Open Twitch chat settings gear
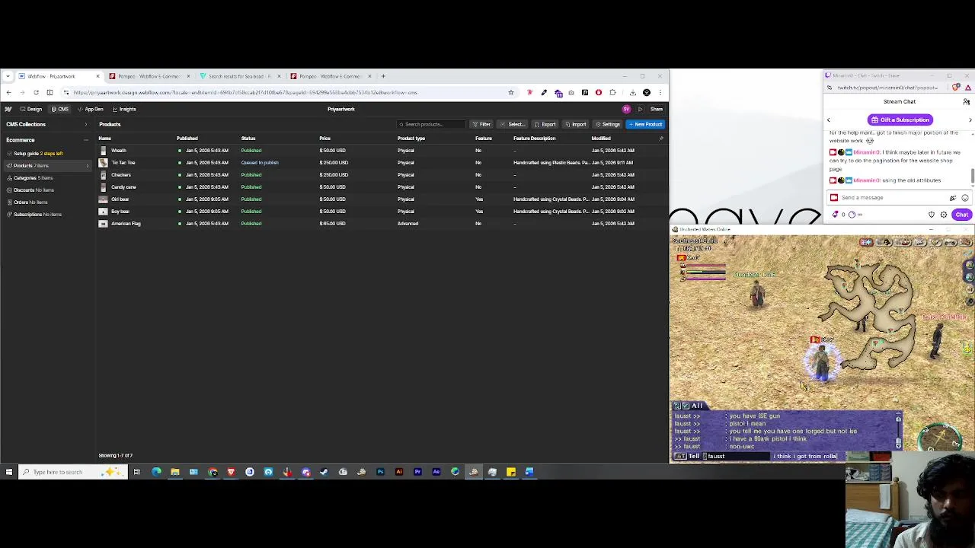This screenshot has height=548, width=975. point(944,215)
